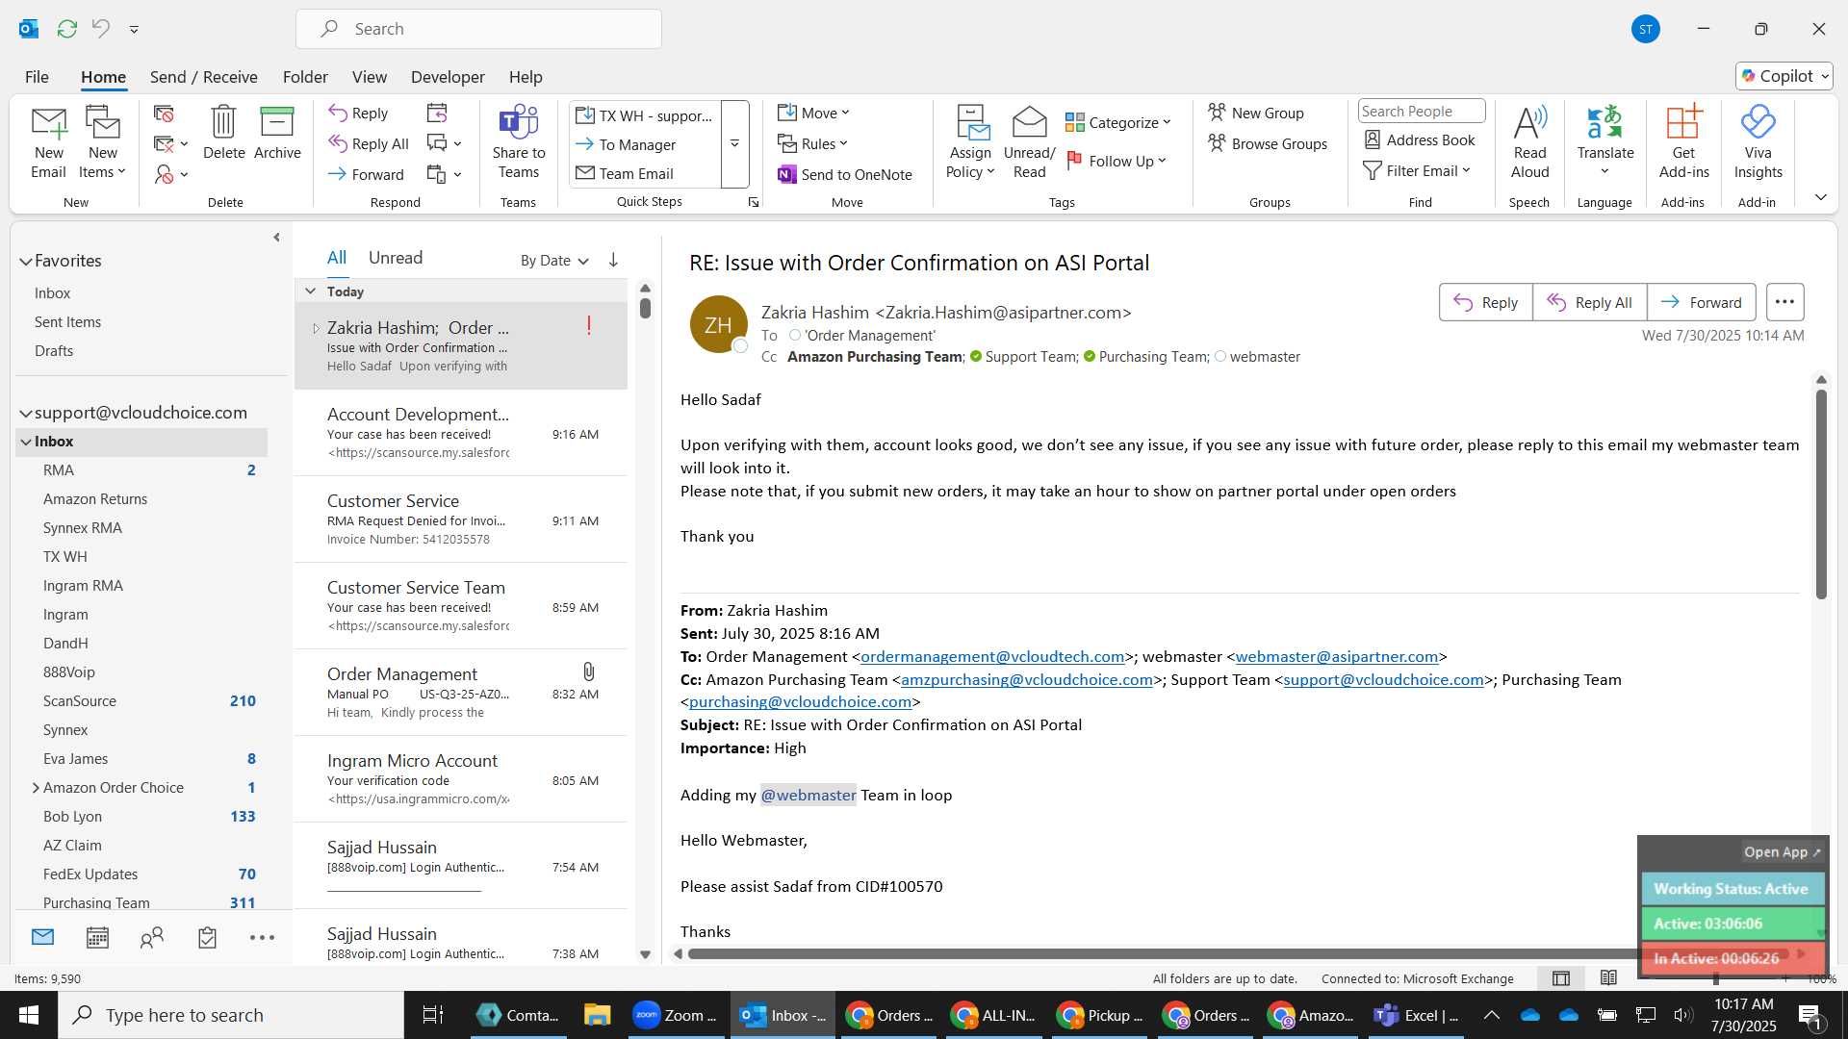The height and width of the screenshot is (1039, 1848).
Task: Toggle the All messages filter
Action: coord(336,258)
